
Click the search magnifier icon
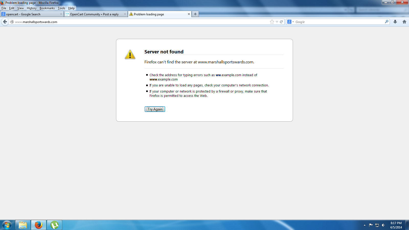[387, 22]
